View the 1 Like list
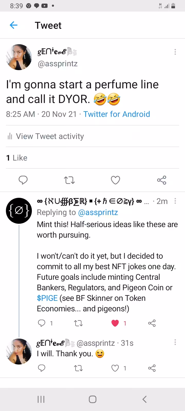This screenshot has width=185, height=411. click(17, 158)
